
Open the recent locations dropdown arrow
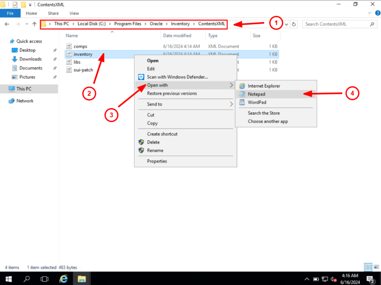click(27, 24)
